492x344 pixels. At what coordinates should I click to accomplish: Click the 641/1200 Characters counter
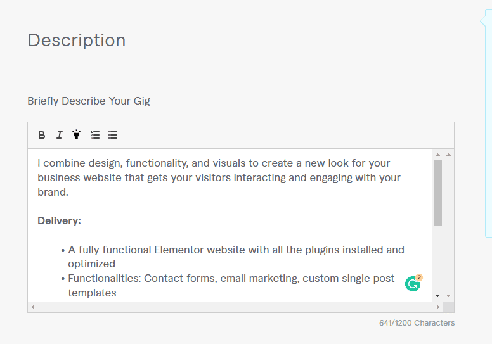[417, 323]
